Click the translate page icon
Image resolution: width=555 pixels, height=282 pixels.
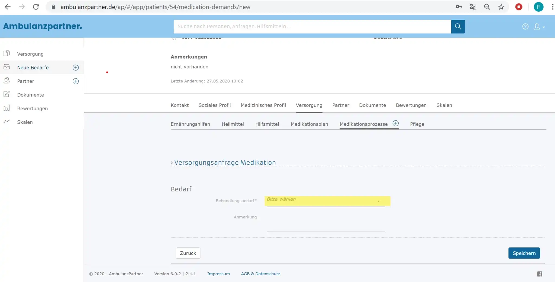click(x=473, y=7)
